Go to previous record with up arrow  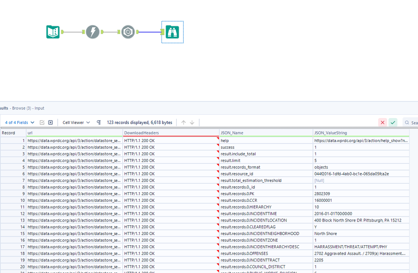coord(183,122)
